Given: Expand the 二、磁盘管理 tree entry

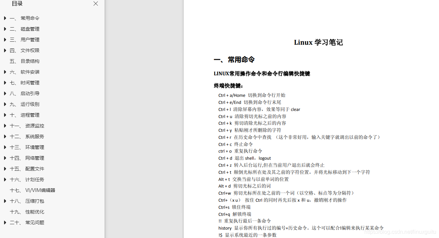Looking at the screenshot, I should point(5,29).
